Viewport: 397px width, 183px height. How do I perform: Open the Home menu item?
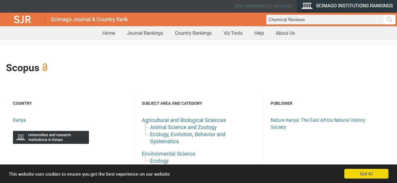pos(109,33)
